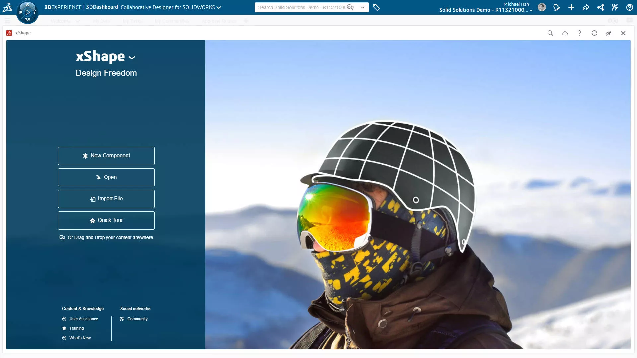Click the cloud icon in xShape header
Viewport: 637px width, 358px height.
pos(565,33)
